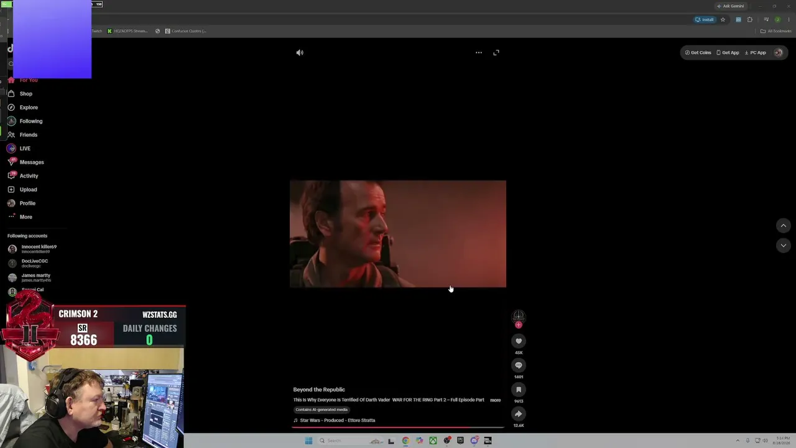Screen dimensions: 796x448
Task: Open Epic Games Launcher from taskbar
Action: 460,441
